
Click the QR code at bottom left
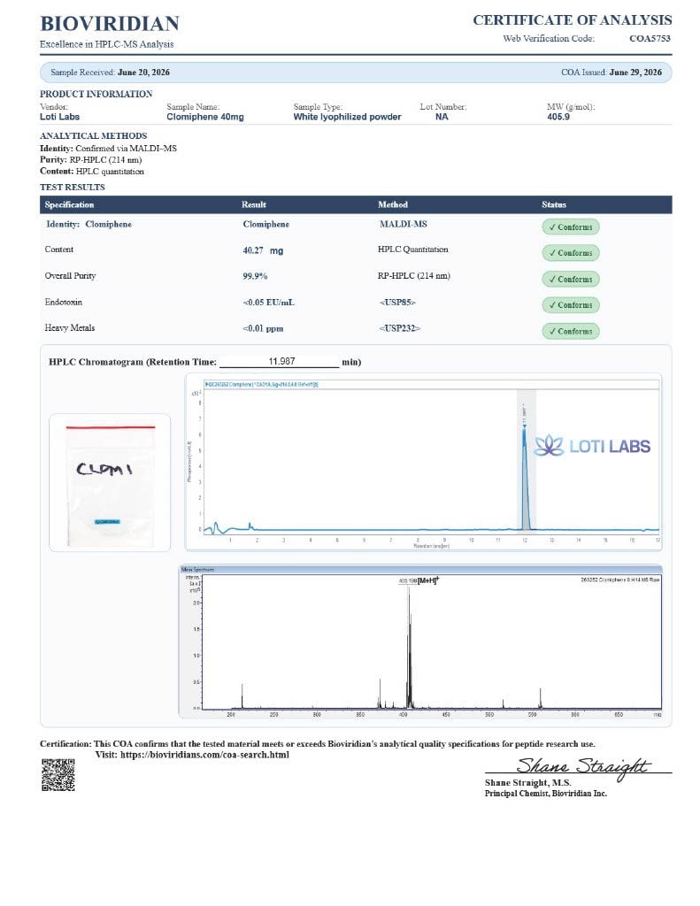[x=58, y=775]
